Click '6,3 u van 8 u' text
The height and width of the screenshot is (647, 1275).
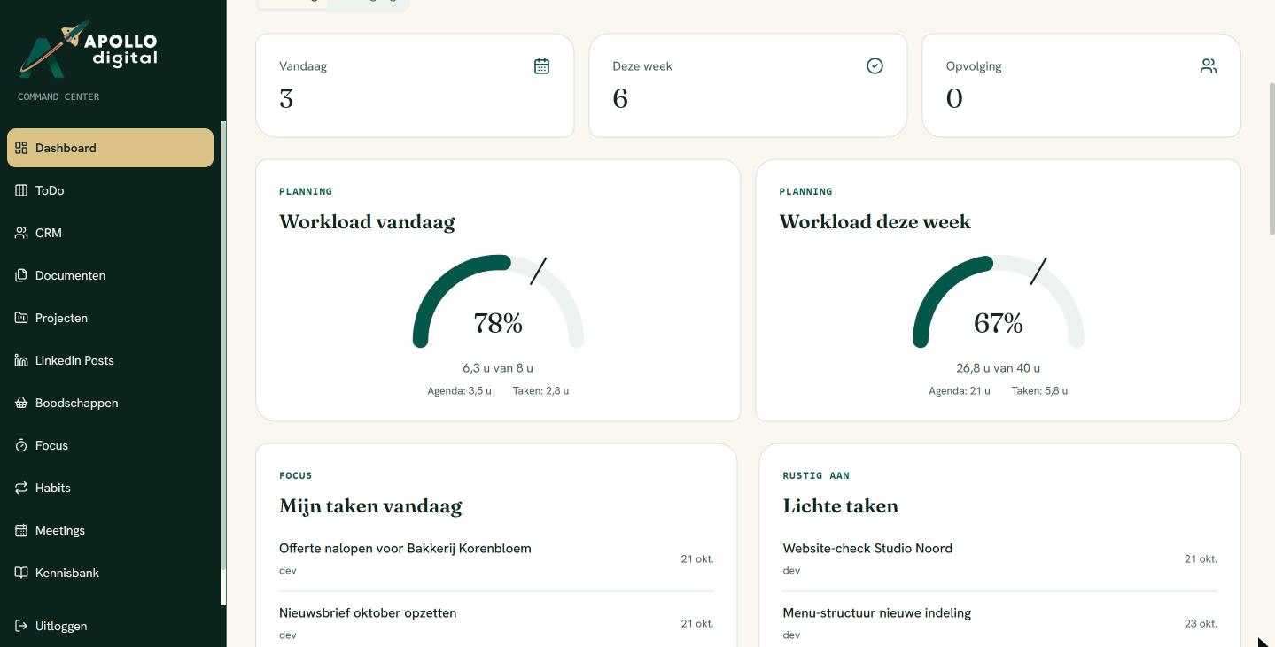[x=498, y=368]
